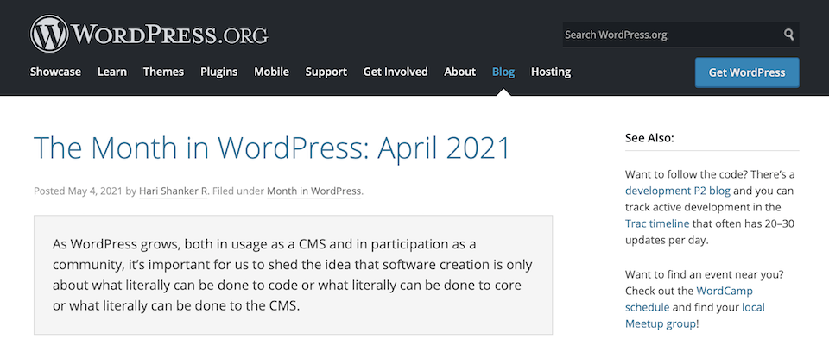Open the Plugins navigation link
The image size is (829, 339).
pyautogui.click(x=218, y=72)
